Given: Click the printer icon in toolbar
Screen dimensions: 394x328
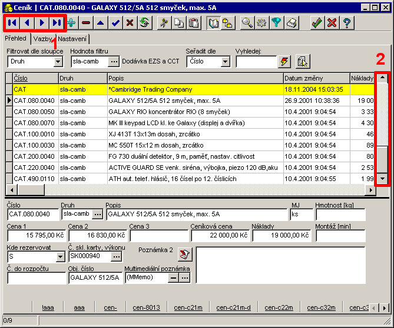Looking at the screenshot, I should coord(292,23).
